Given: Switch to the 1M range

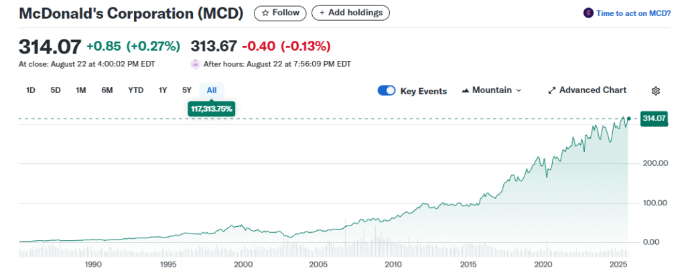Looking at the screenshot, I should (x=81, y=90).
